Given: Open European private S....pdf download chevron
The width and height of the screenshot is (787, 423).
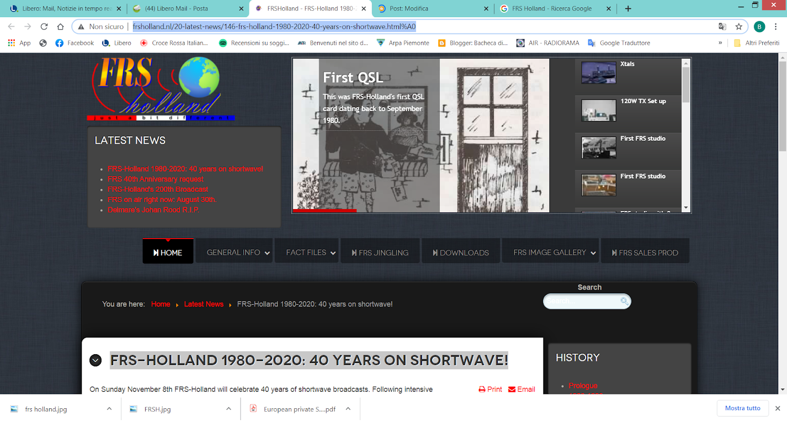Looking at the screenshot, I should point(348,409).
